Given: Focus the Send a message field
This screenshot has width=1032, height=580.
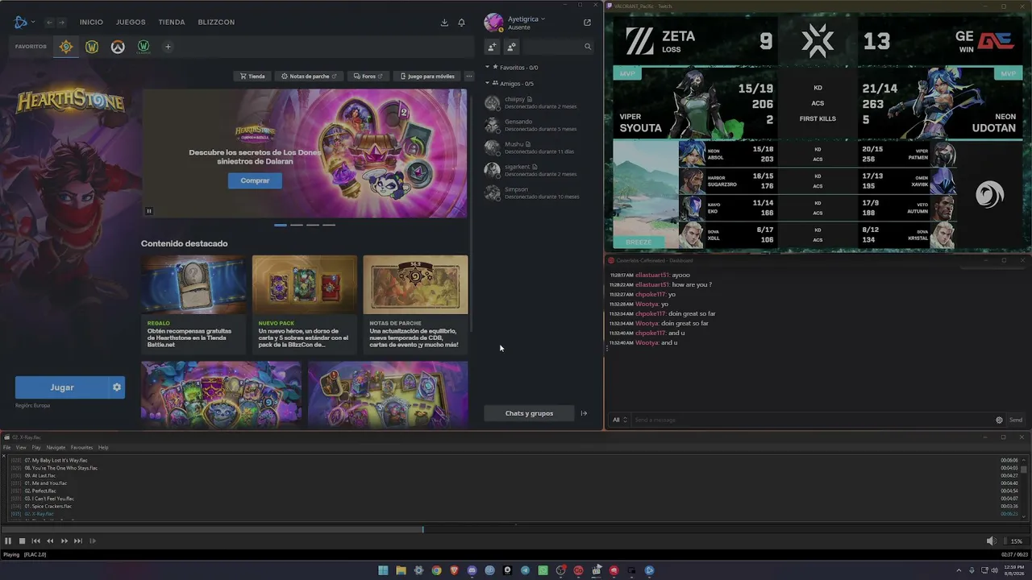Looking at the screenshot, I should pyautogui.click(x=812, y=420).
